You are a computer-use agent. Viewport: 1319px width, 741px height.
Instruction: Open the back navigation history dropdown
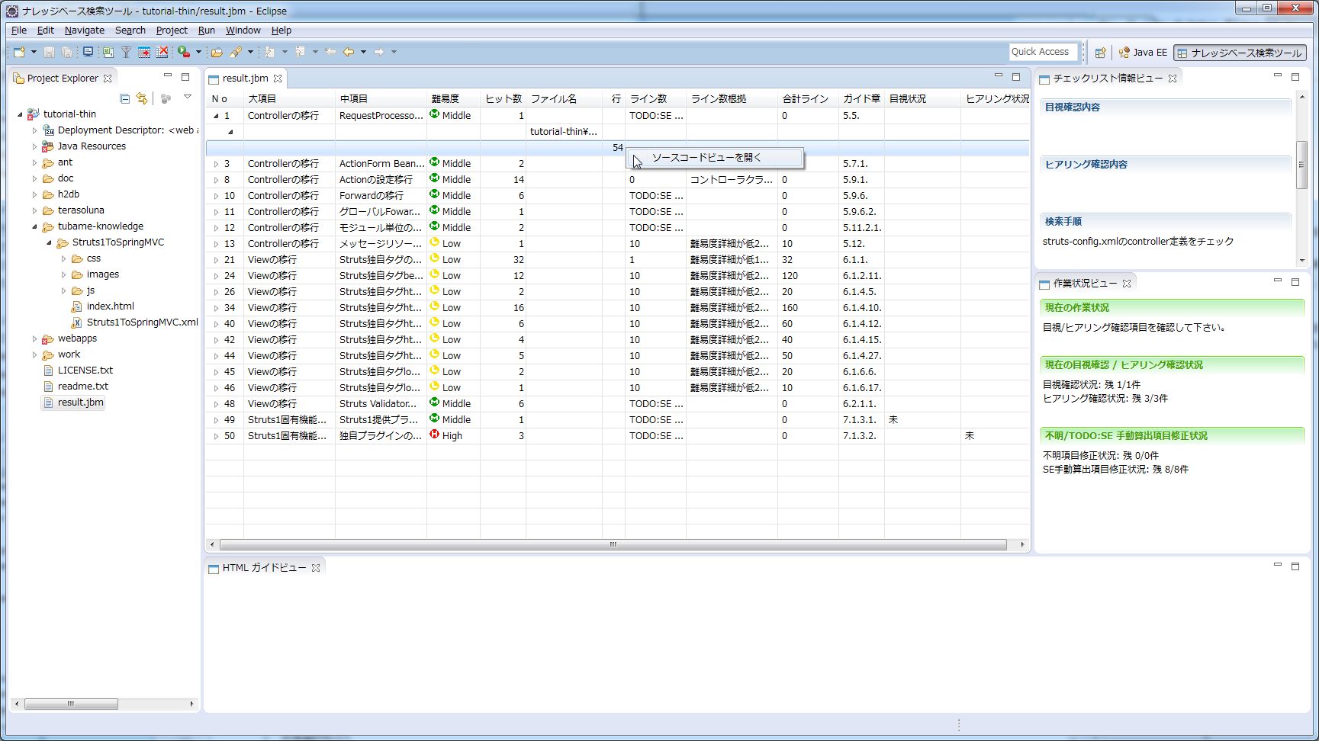[363, 52]
